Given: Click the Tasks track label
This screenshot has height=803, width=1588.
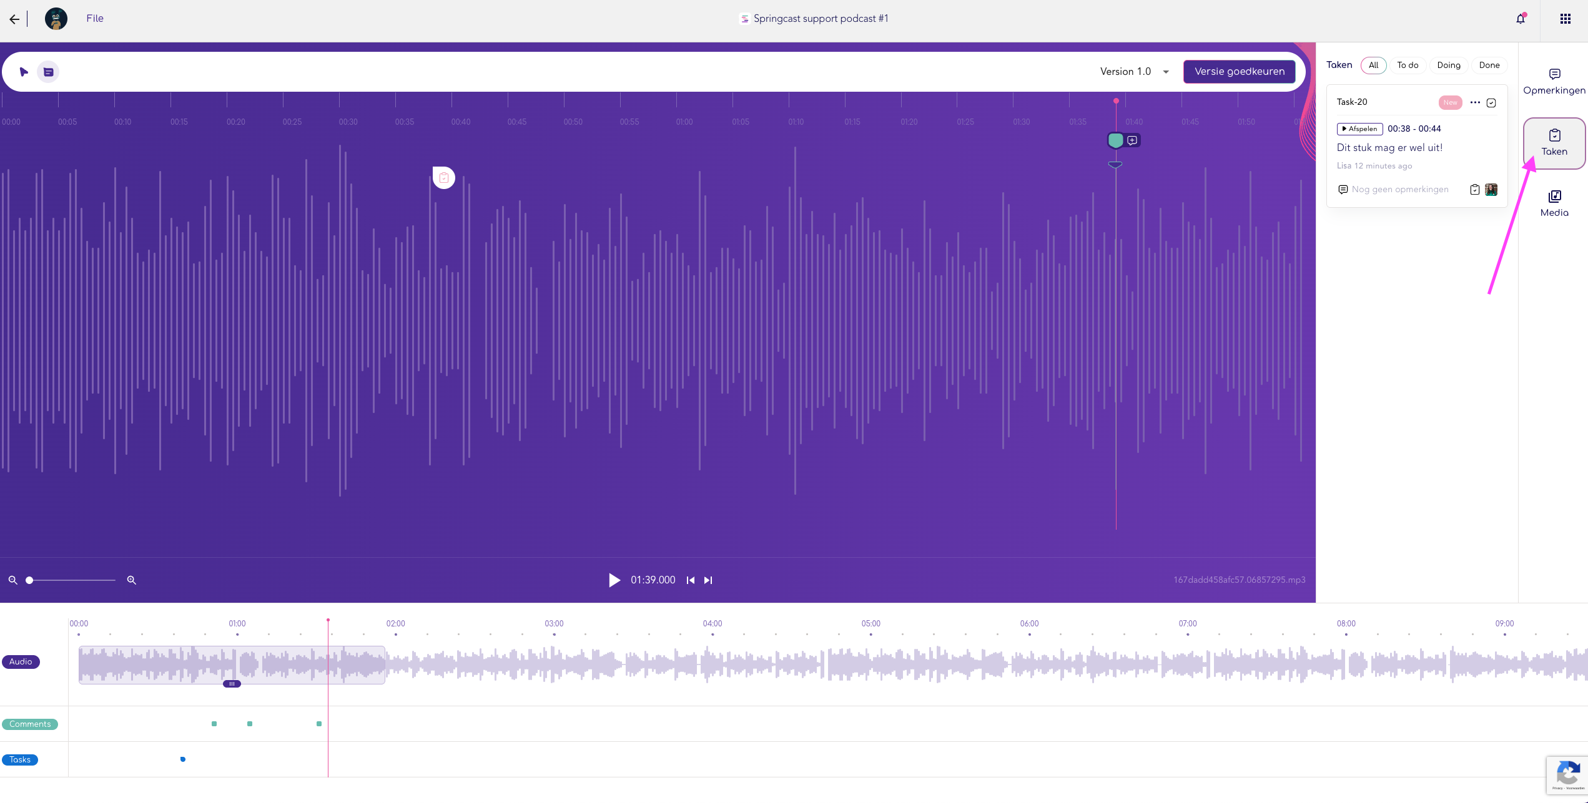Looking at the screenshot, I should pyautogui.click(x=20, y=760).
